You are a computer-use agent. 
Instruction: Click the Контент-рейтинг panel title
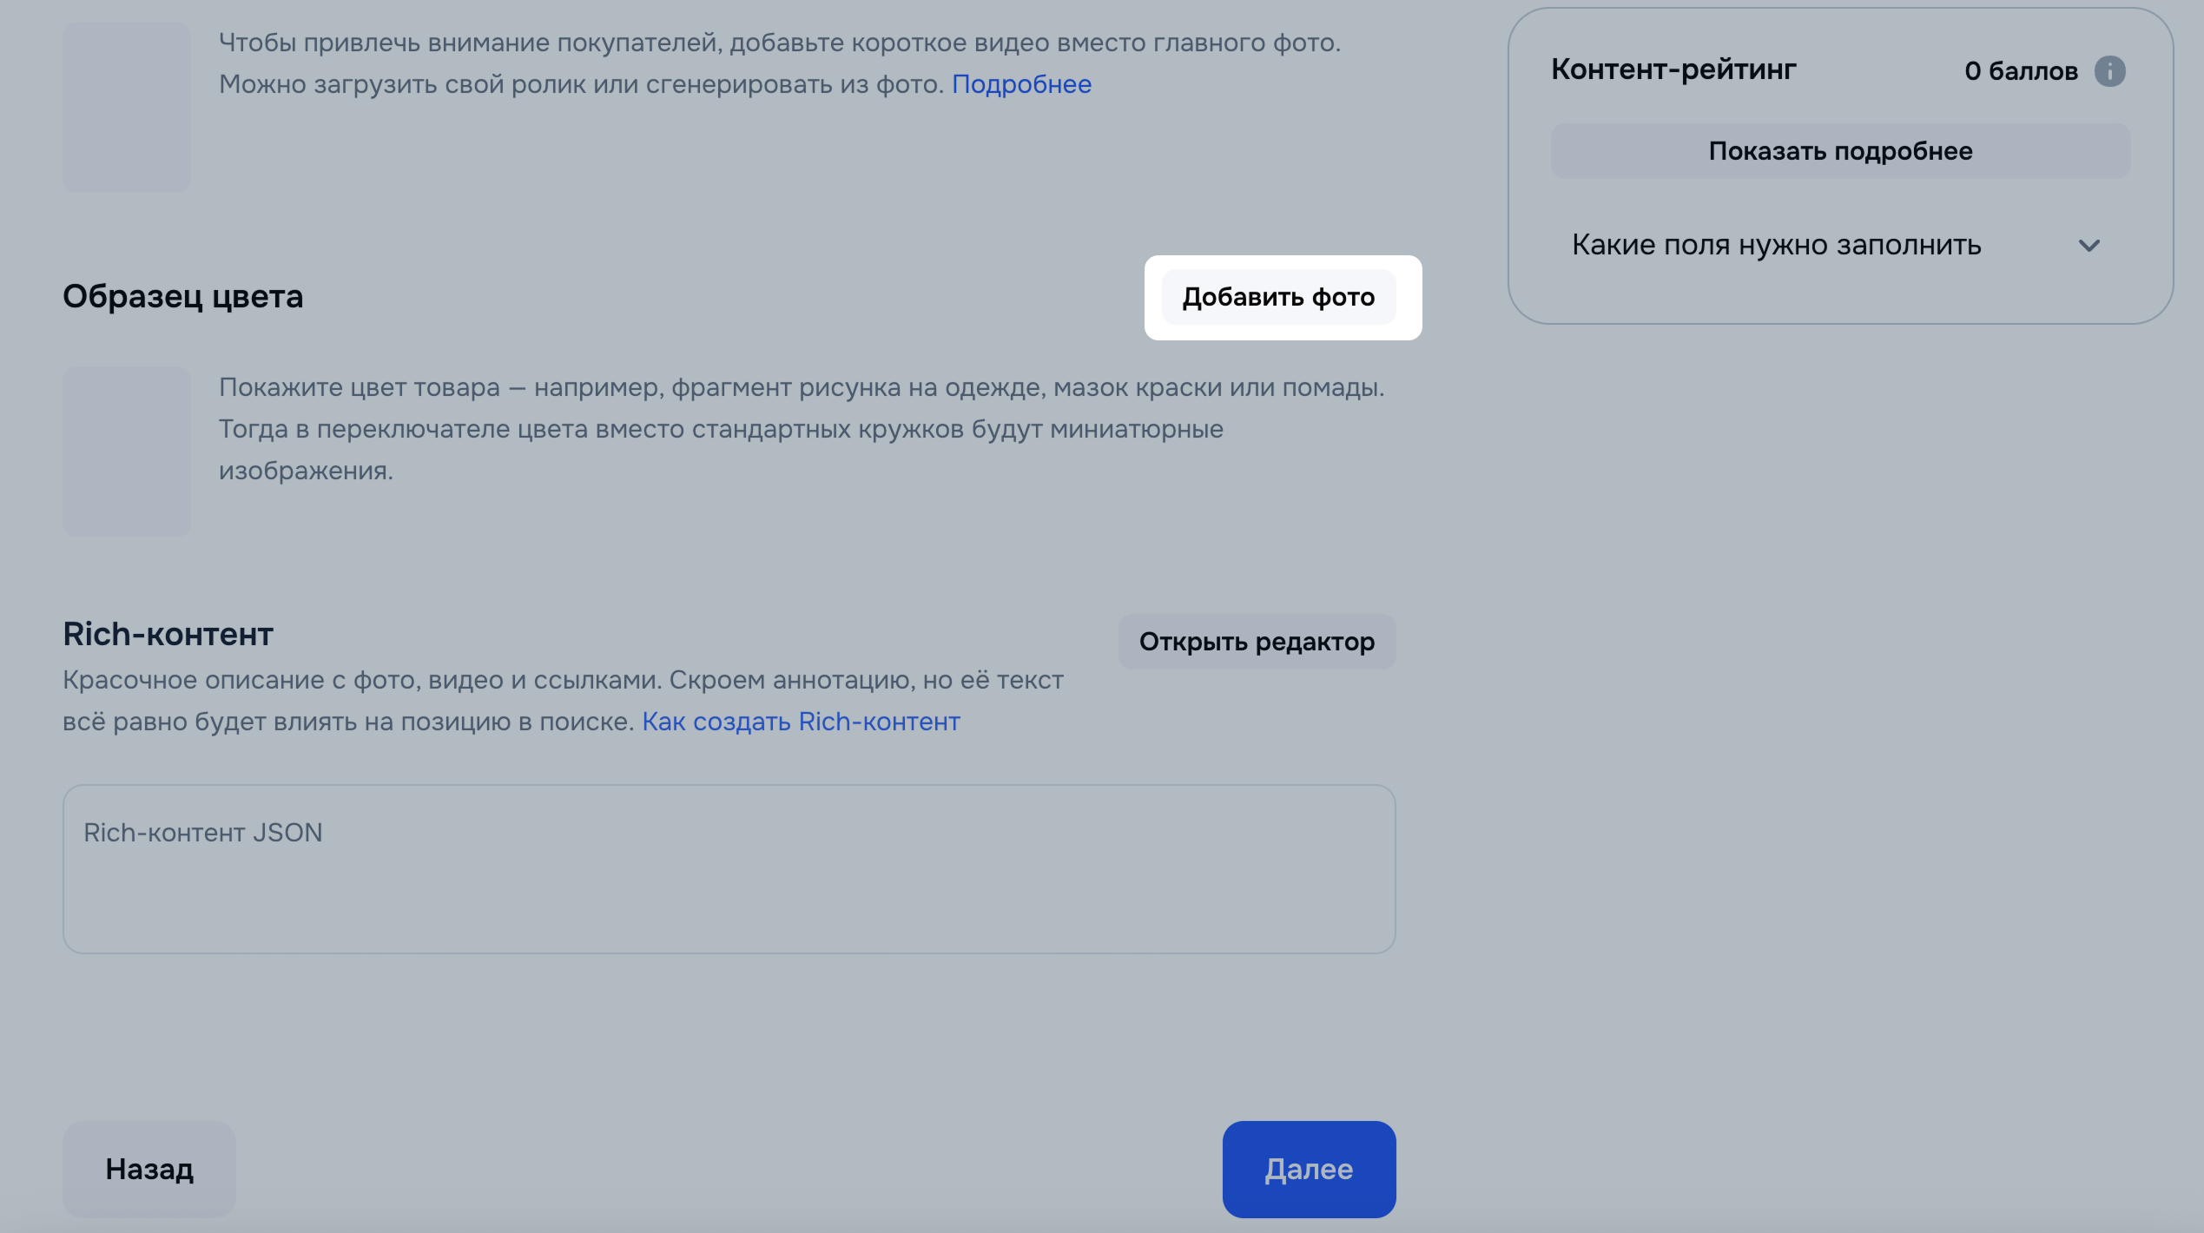(x=1673, y=69)
